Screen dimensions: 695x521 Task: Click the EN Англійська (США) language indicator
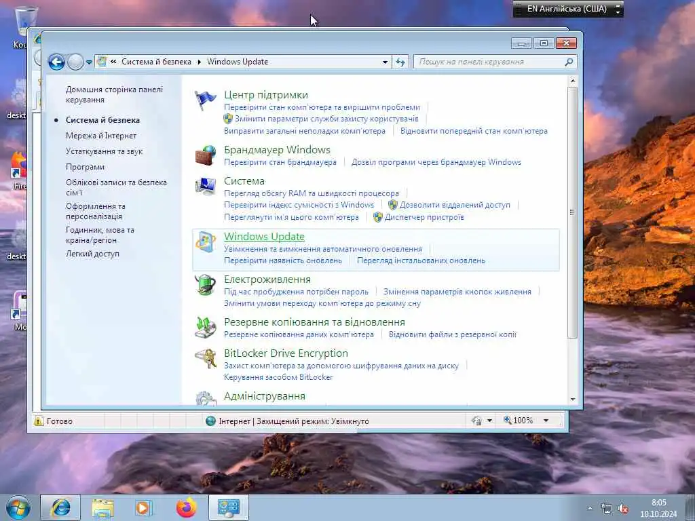click(x=567, y=9)
